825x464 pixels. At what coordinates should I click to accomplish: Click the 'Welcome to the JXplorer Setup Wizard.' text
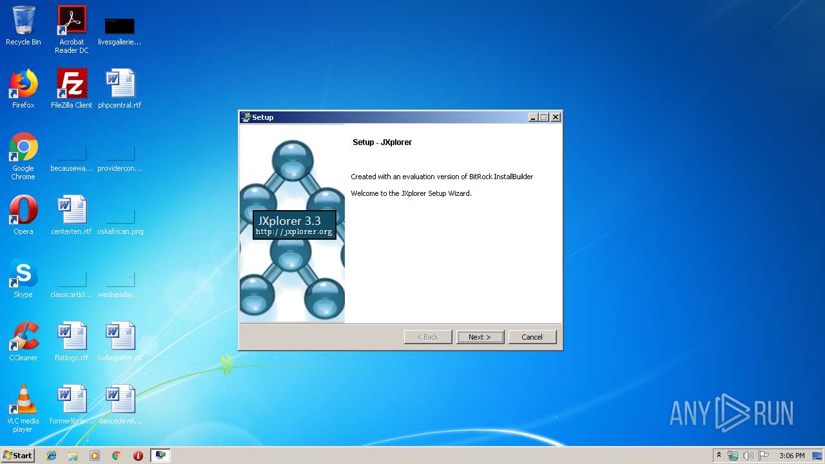(411, 193)
